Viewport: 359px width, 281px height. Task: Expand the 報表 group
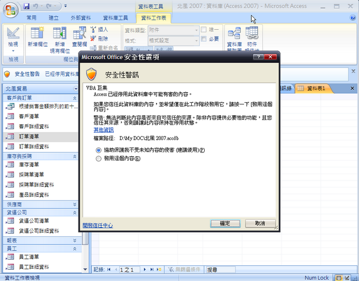pyautogui.click(x=75, y=241)
